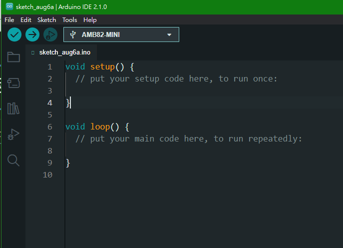Open the Boards Manager sidebar icon
Image resolution: width=343 pixels, height=248 pixels.
coord(13,83)
